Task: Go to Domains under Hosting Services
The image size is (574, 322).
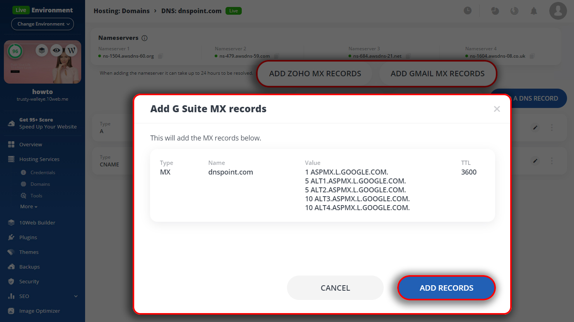Action: tap(40, 184)
